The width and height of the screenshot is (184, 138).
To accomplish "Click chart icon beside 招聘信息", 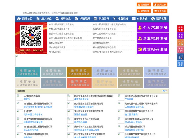I will click(x=57, y=19).
